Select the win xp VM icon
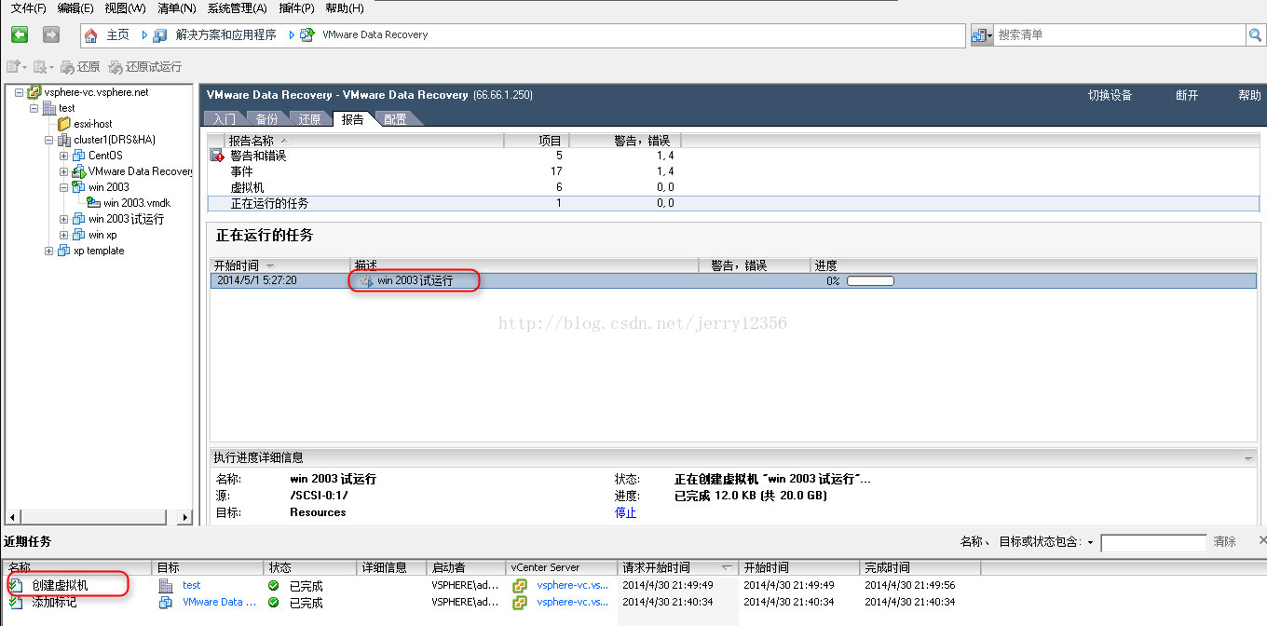Viewport: 1267px width, 626px height. (79, 235)
